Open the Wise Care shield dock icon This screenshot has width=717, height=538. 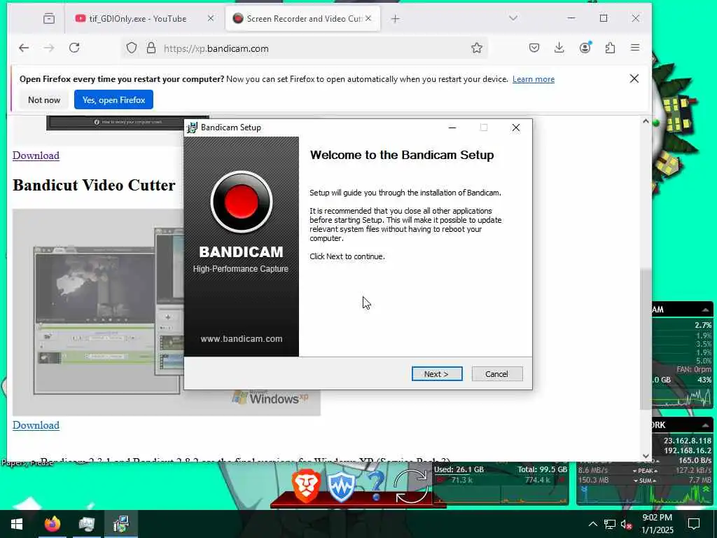pos(341,487)
